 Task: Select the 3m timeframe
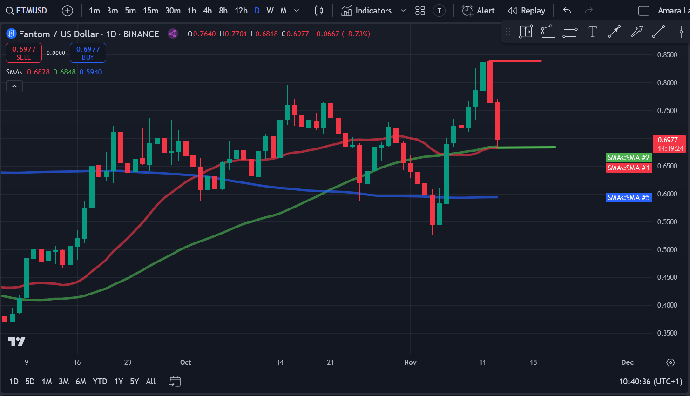click(x=112, y=10)
